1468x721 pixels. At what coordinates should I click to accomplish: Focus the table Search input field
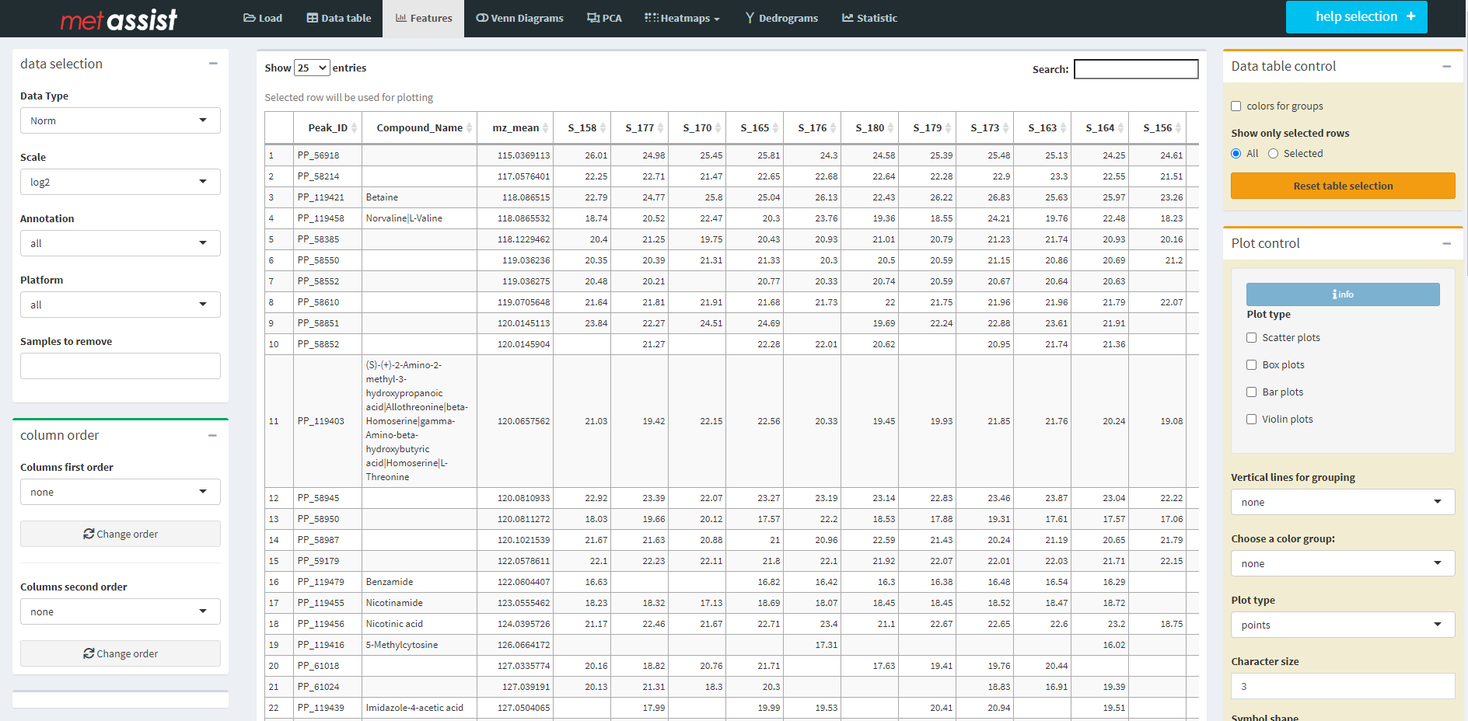pyautogui.click(x=1135, y=69)
